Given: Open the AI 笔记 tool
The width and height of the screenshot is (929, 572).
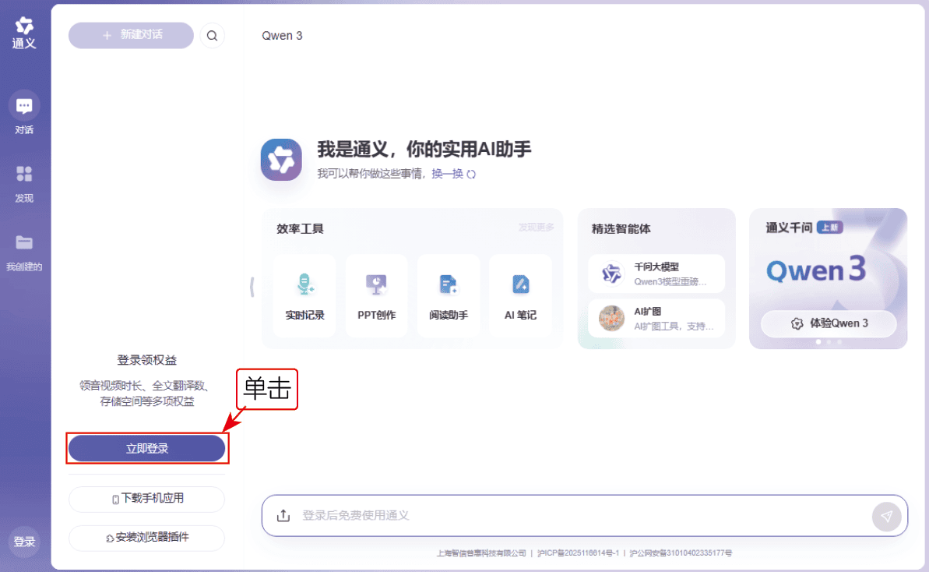Looking at the screenshot, I should point(520,296).
